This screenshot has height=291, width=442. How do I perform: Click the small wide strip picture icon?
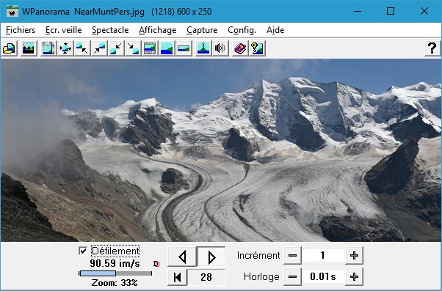click(x=184, y=48)
